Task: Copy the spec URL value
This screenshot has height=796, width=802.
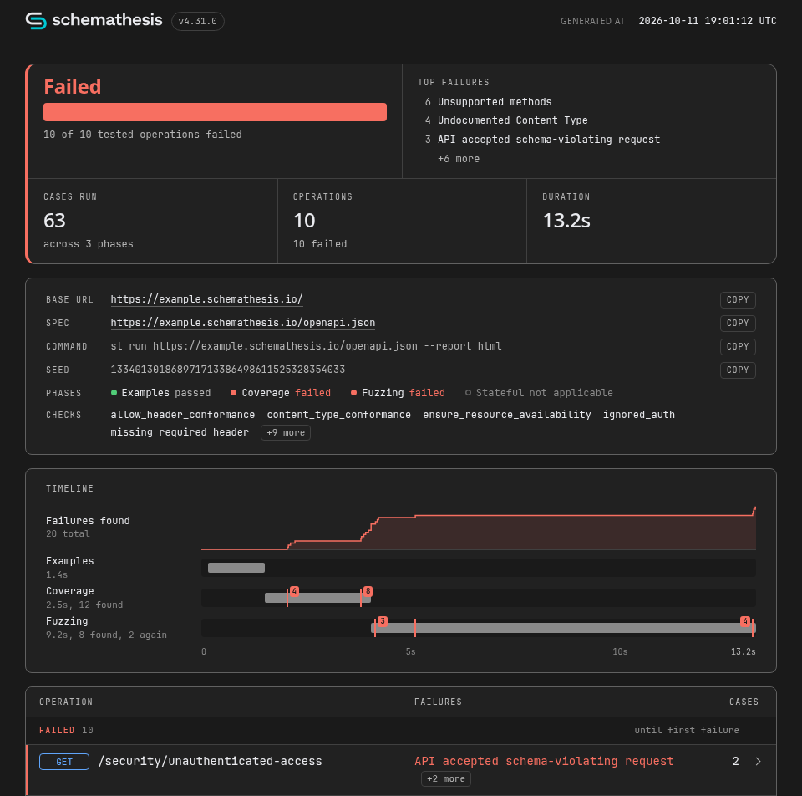Action: 737,323
